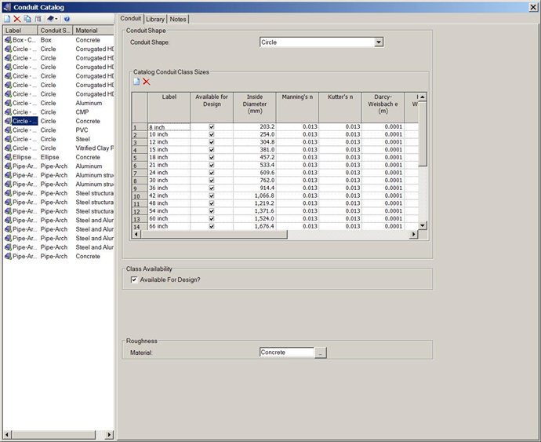Click the icon of the Circle Vitrified Clay row
Screen dimensions: 541x442
click(8, 148)
